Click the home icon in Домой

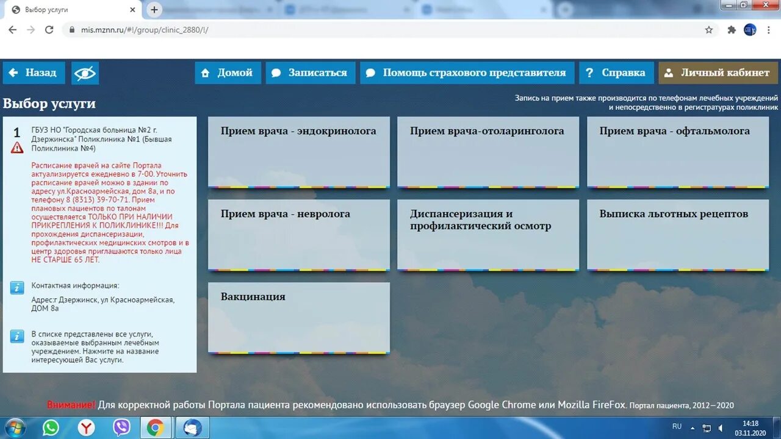[x=205, y=73]
